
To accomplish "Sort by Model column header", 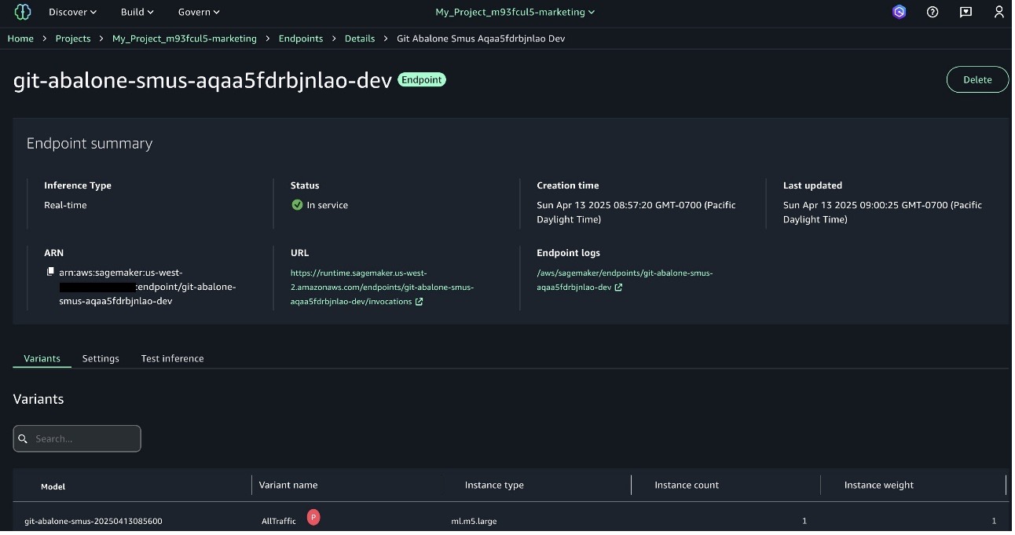I will (x=53, y=486).
